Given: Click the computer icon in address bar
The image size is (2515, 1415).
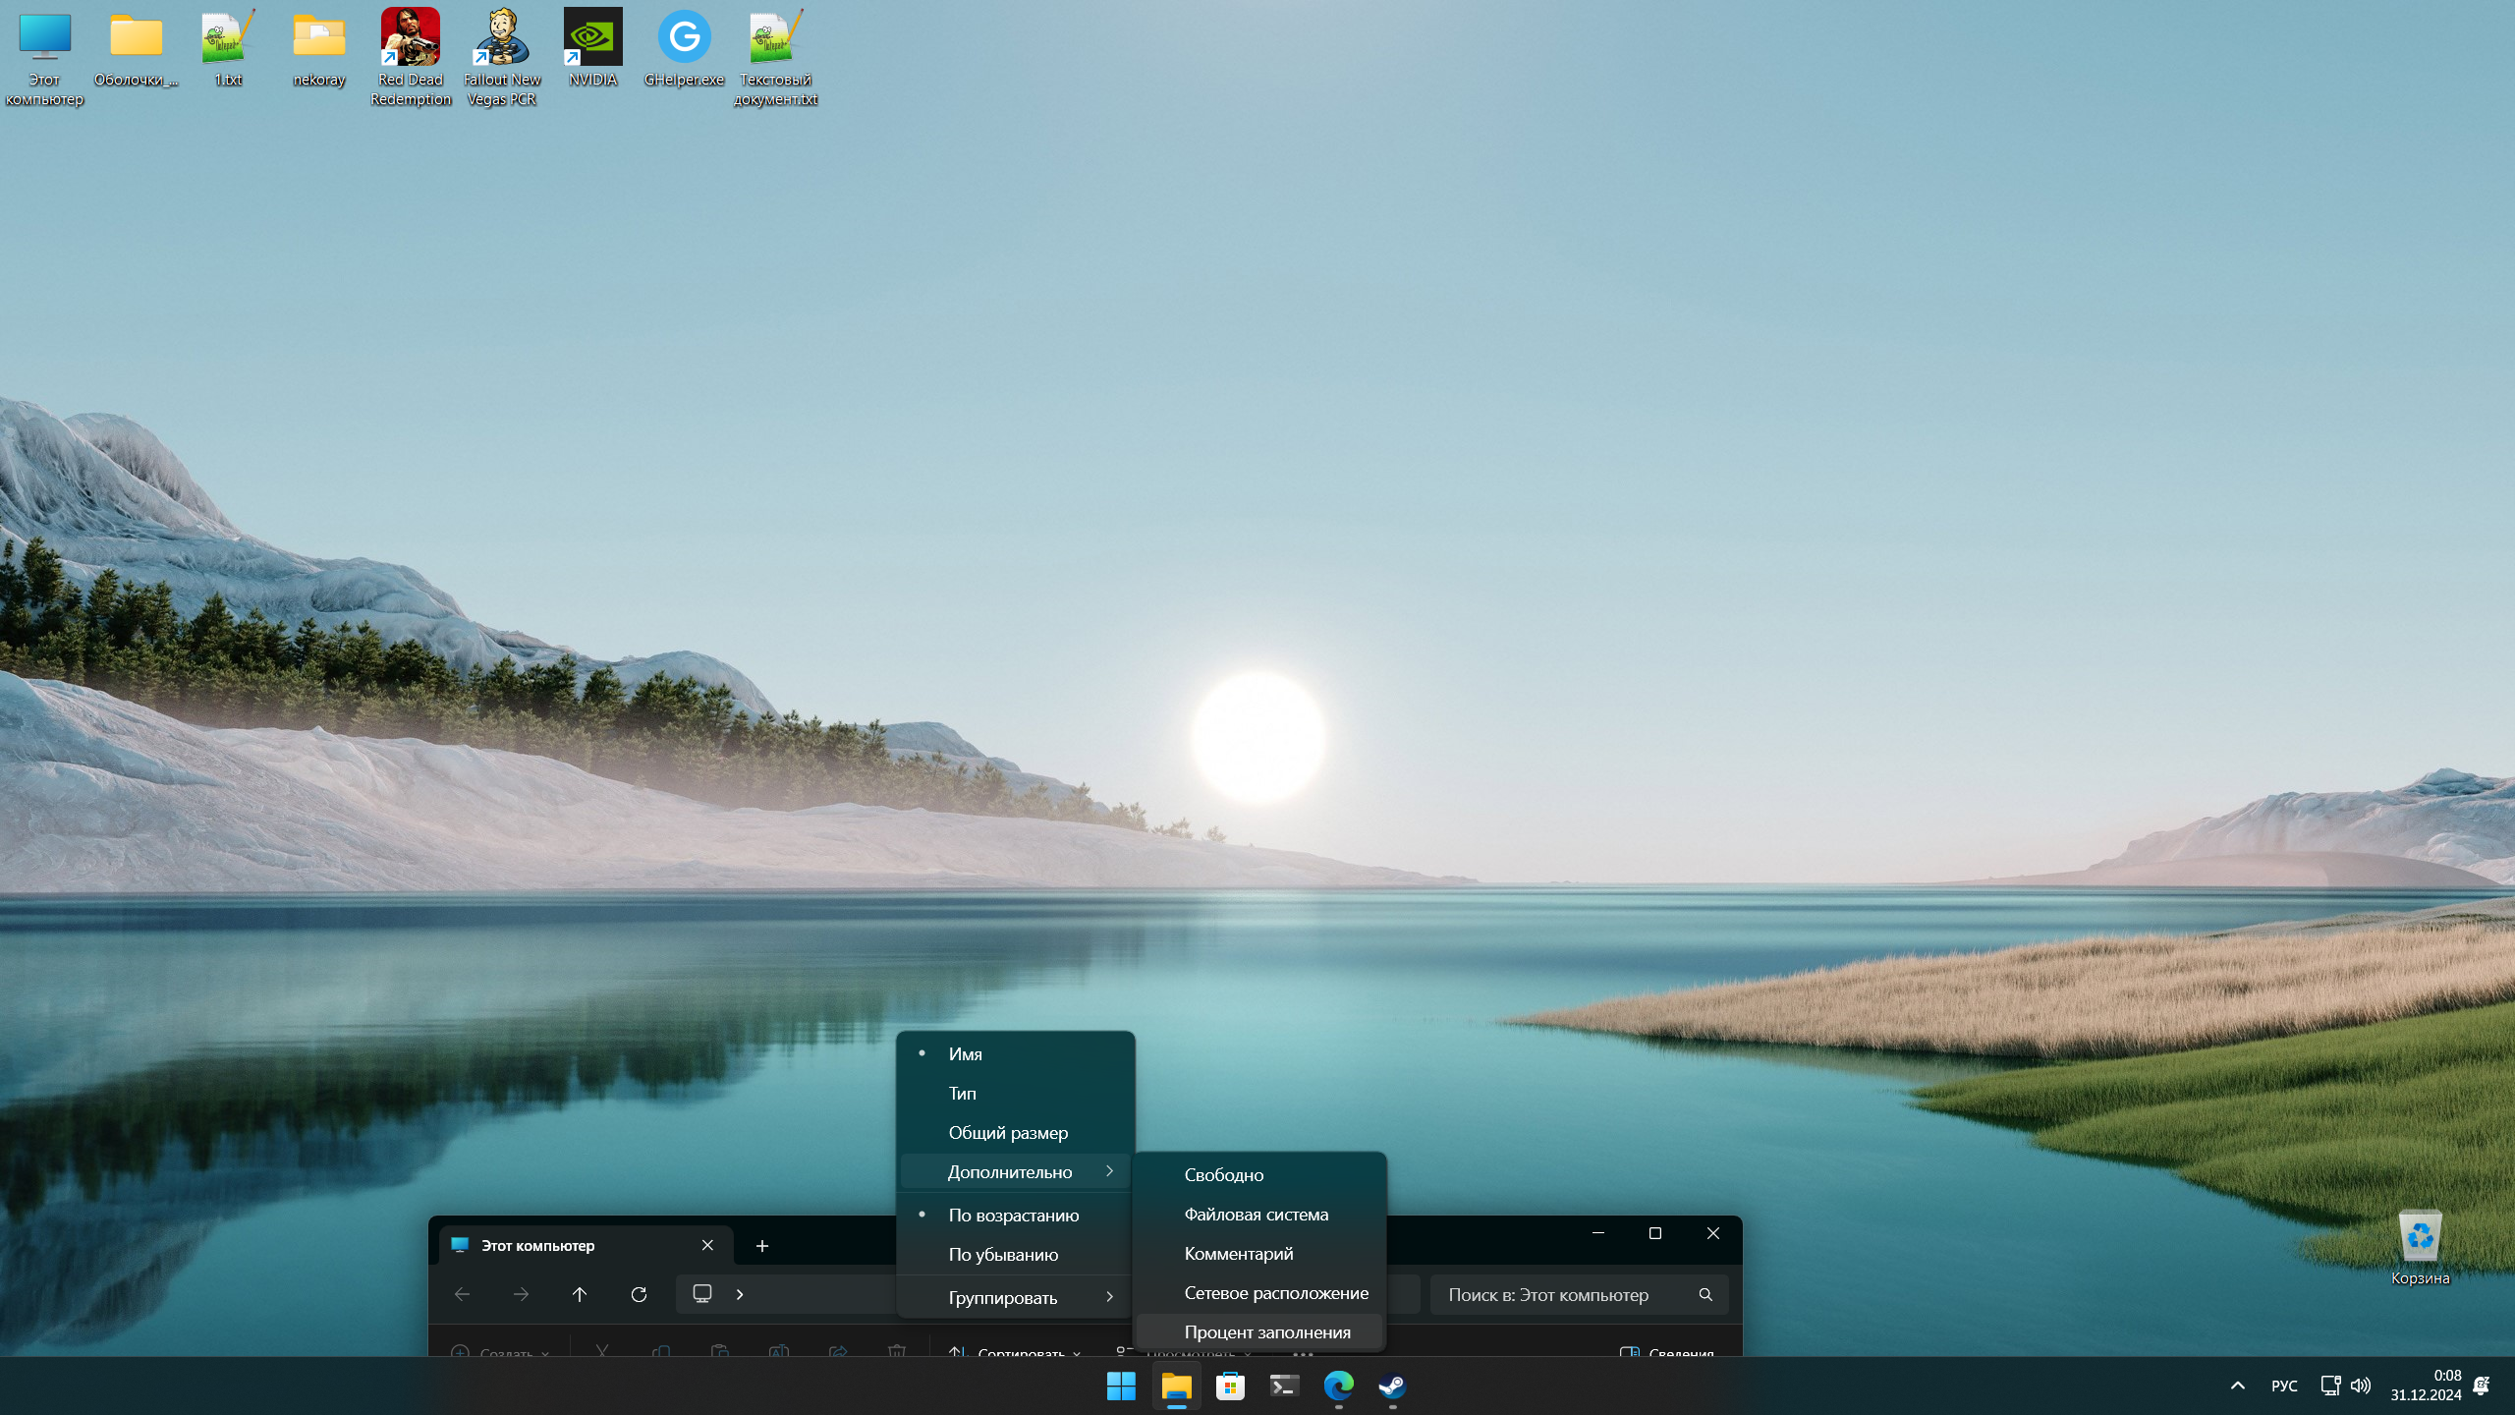Looking at the screenshot, I should (x=701, y=1294).
